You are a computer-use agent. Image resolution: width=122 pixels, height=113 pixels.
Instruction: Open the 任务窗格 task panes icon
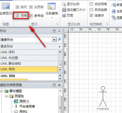pos(52,6)
